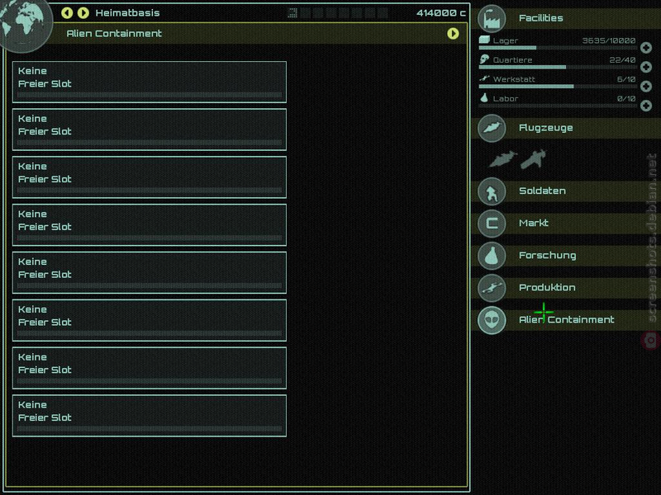The width and height of the screenshot is (661, 495).
Task: Click the Alien Containment alien head icon
Action: pyautogui.click(x=492, y=320)
